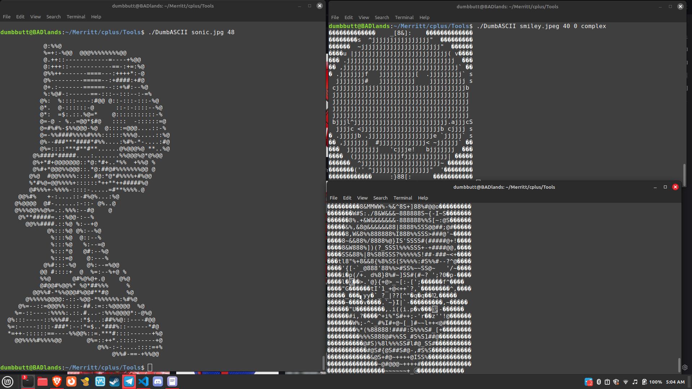The width and height of the screenshot is (692, 389).
Task: Open Help menu in smiley.jpeg terminal
Action: coord(424,17)
